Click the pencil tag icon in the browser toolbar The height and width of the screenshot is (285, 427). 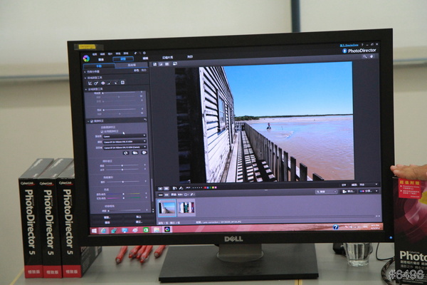192,195
